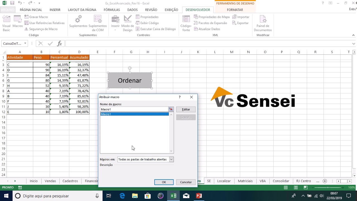Click Cancelar in Atribuir macro dialog
The width and height of the screenshot is (357, 201).
186,182
